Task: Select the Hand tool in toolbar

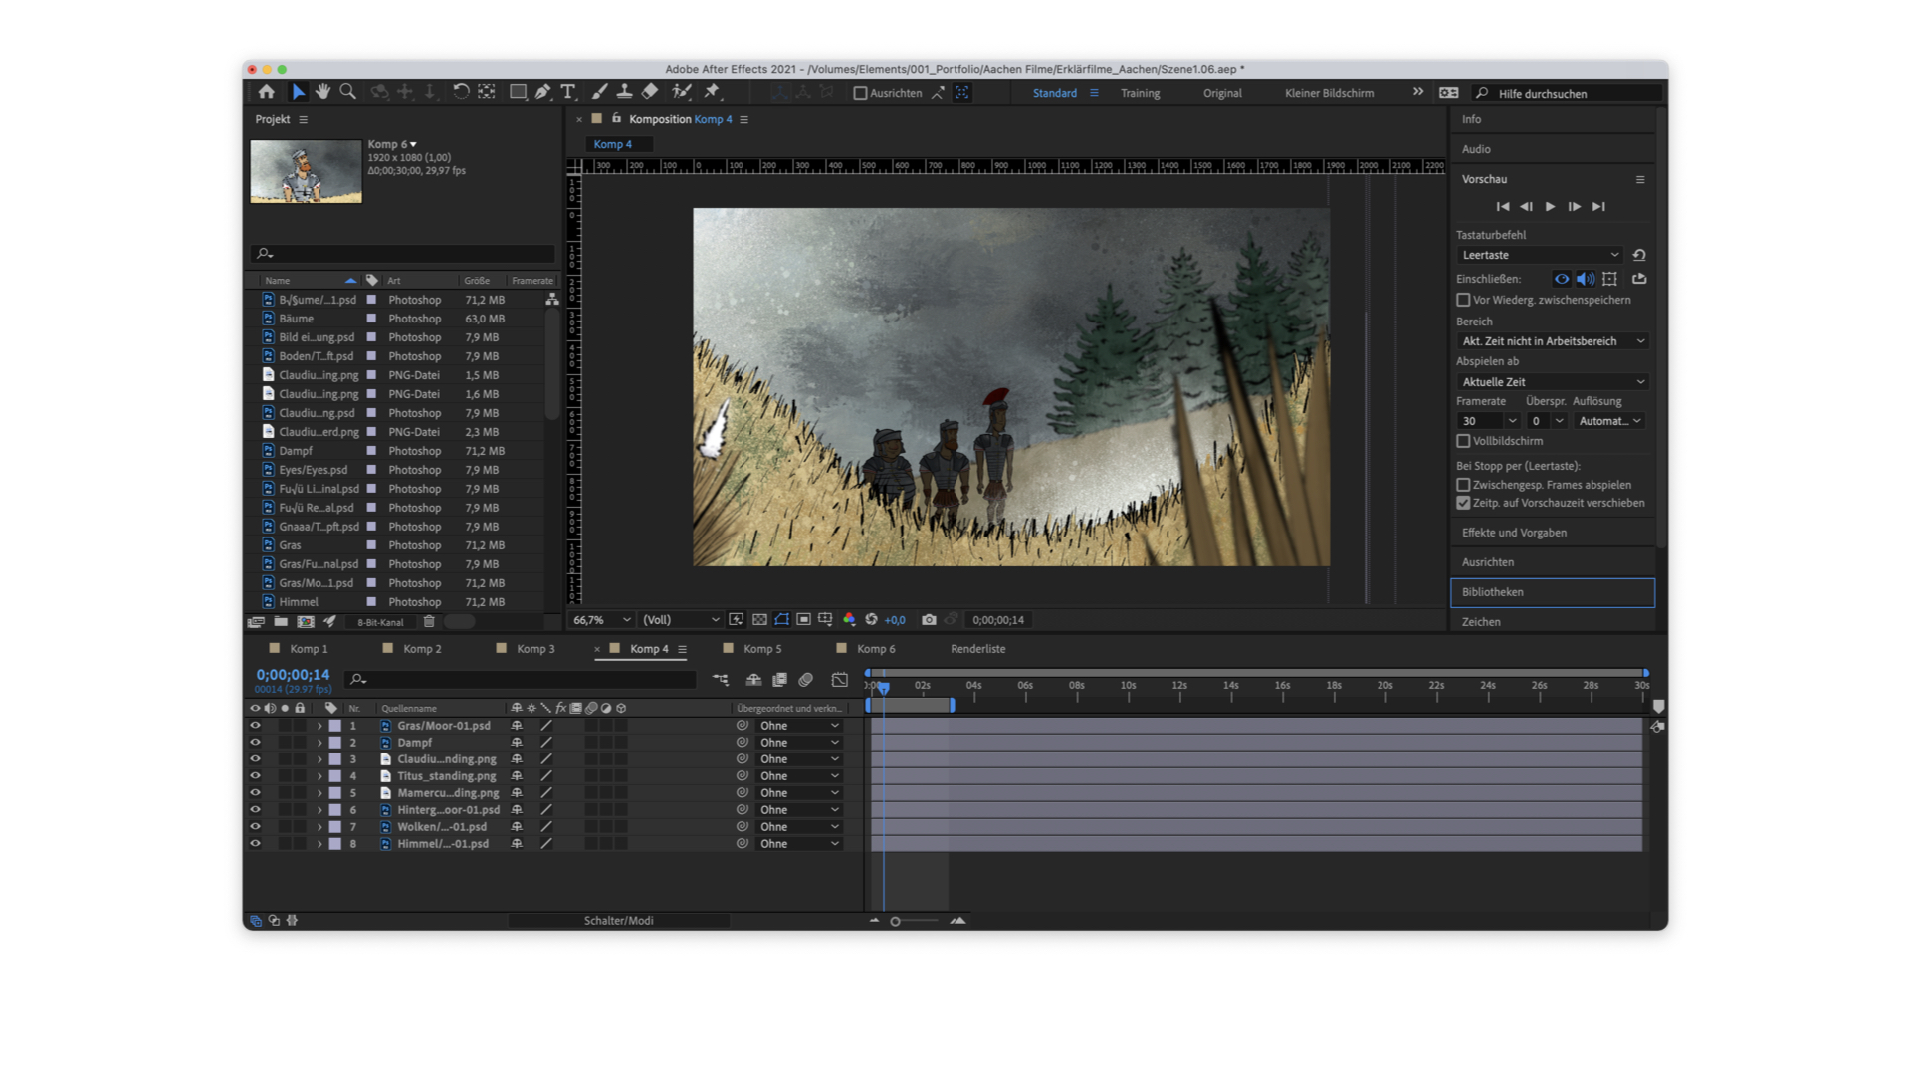Action: [322, 92]
